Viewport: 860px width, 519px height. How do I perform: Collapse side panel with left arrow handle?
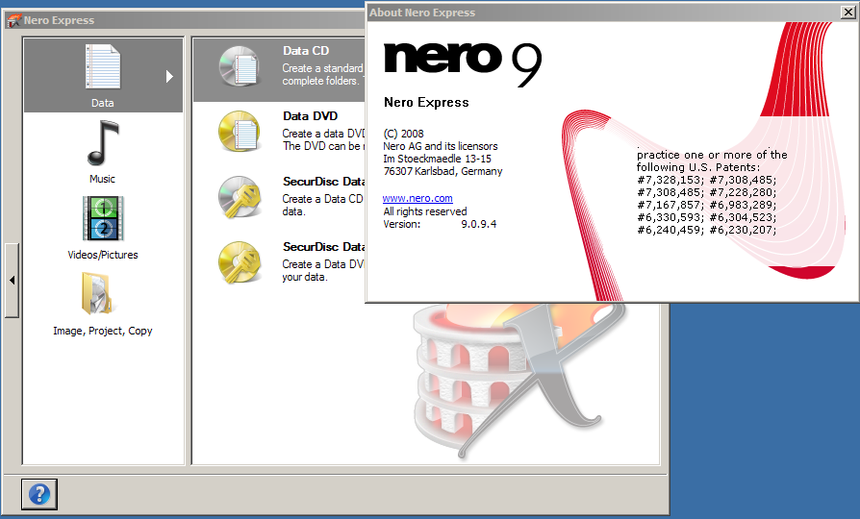tap(13, 281)
